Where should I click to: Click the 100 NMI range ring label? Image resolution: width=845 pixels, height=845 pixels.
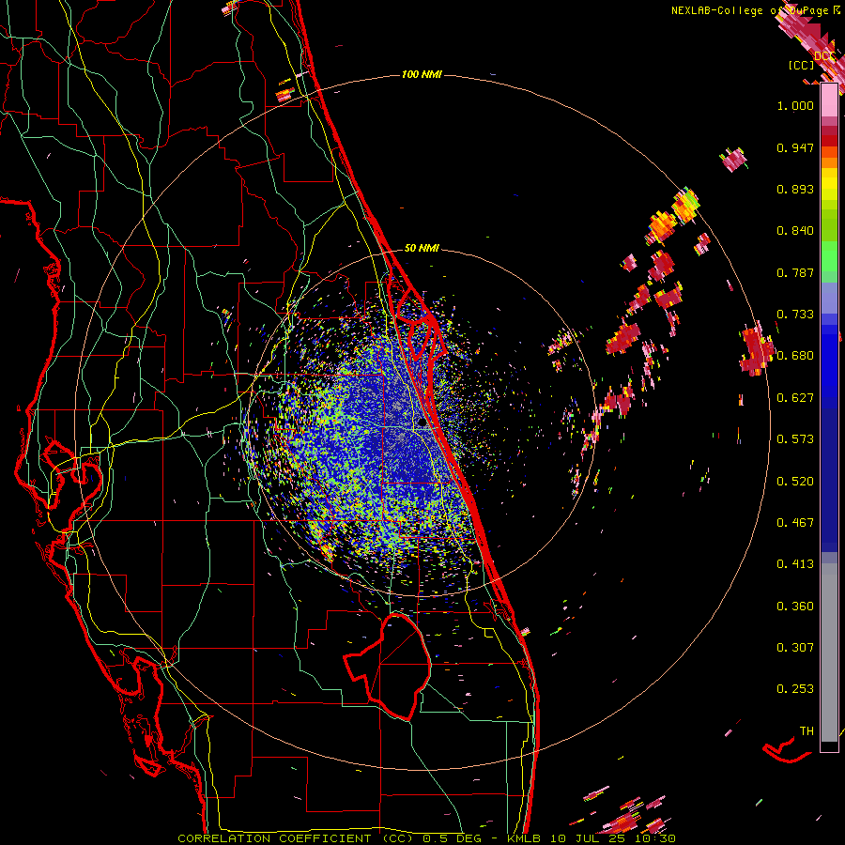click(422, 74)
